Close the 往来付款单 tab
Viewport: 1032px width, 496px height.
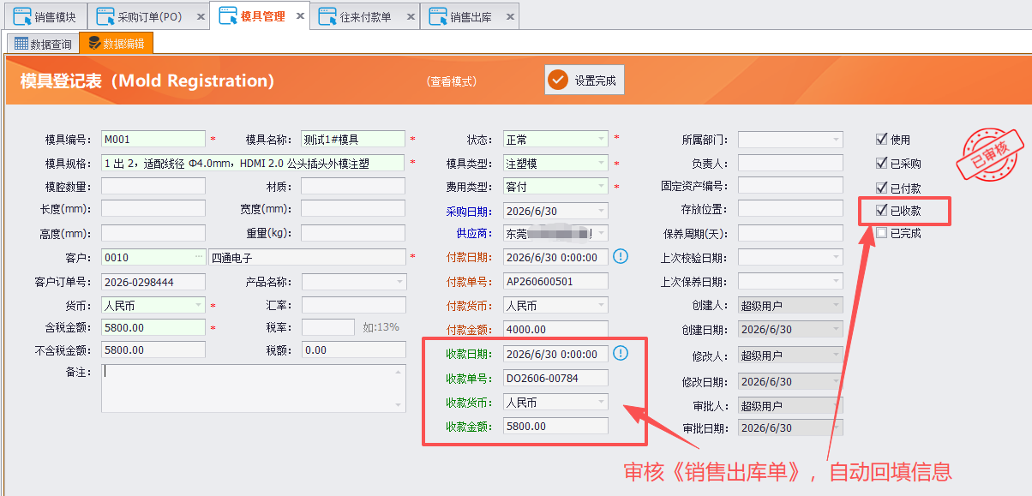pos(411,17)
